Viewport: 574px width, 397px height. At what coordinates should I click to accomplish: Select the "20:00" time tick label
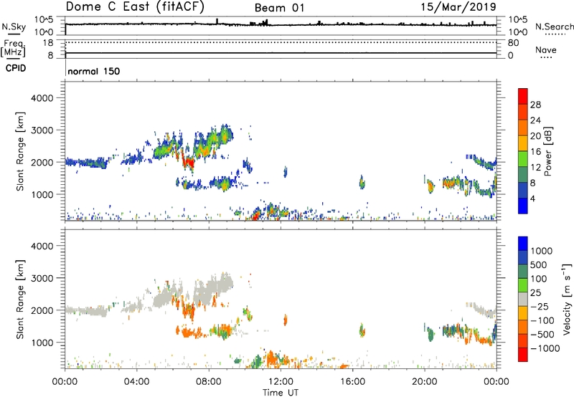[x=424, y=382]
